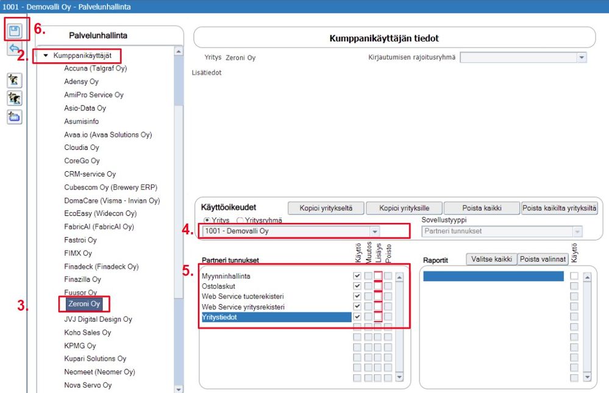The width and height of the screenshot is (609, 393).
Task: Select highlighted Yritystiedot row
Action: [276, 317]
